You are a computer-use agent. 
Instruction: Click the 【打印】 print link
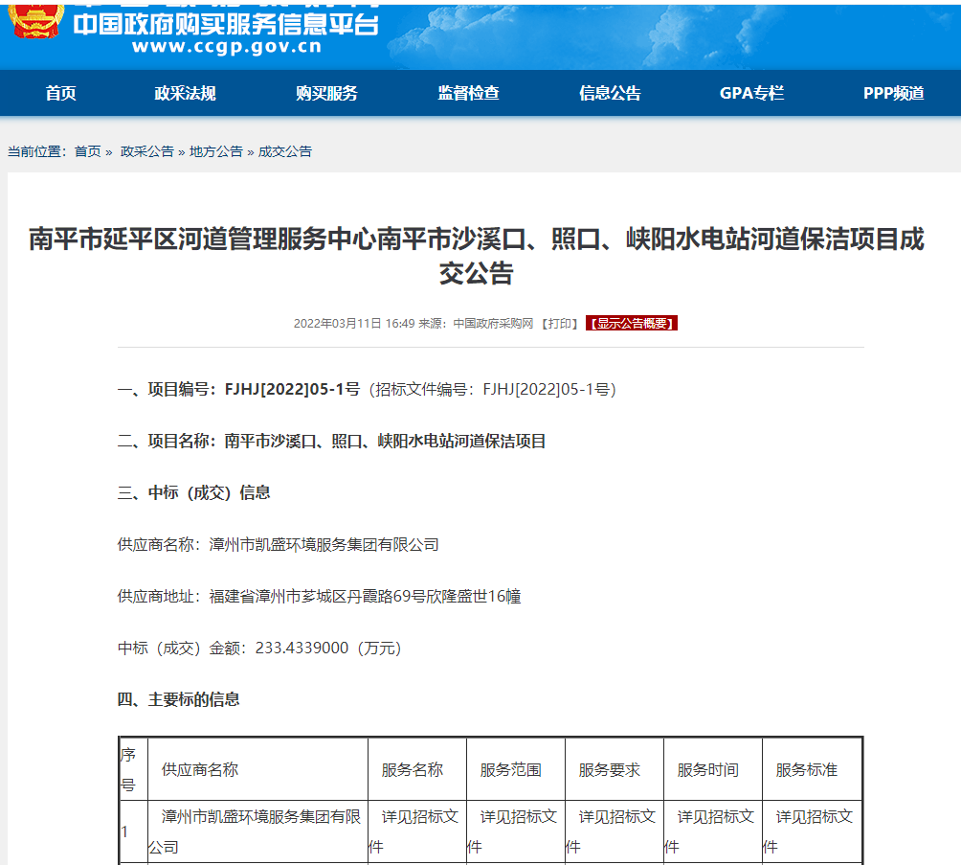coord(560,324)
